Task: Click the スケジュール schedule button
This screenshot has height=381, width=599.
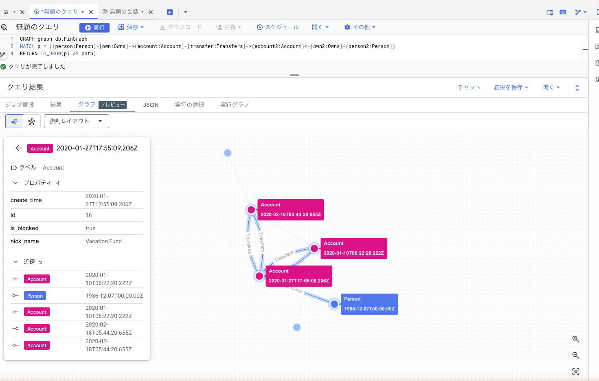Action: (x=278, y=27)
